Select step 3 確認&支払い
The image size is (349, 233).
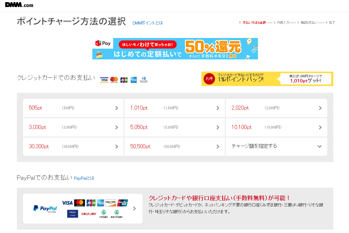tap(307, 23)
